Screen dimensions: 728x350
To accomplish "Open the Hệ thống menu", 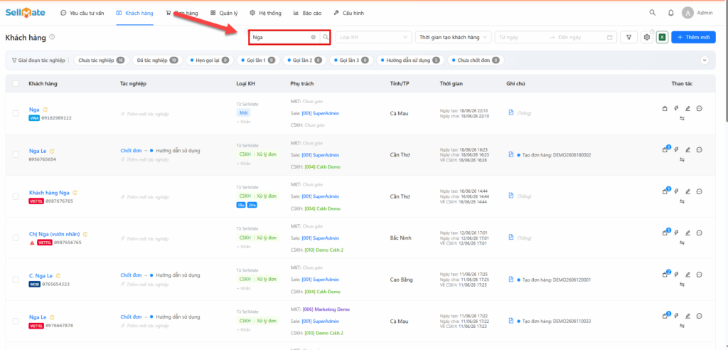I will click(x=266, y=13).
